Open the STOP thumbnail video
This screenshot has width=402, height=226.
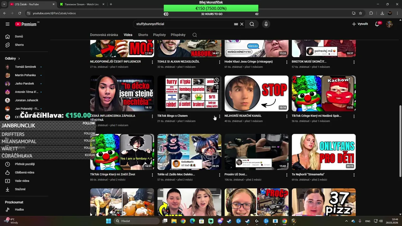pyautogui.click(x=256, y=93)
